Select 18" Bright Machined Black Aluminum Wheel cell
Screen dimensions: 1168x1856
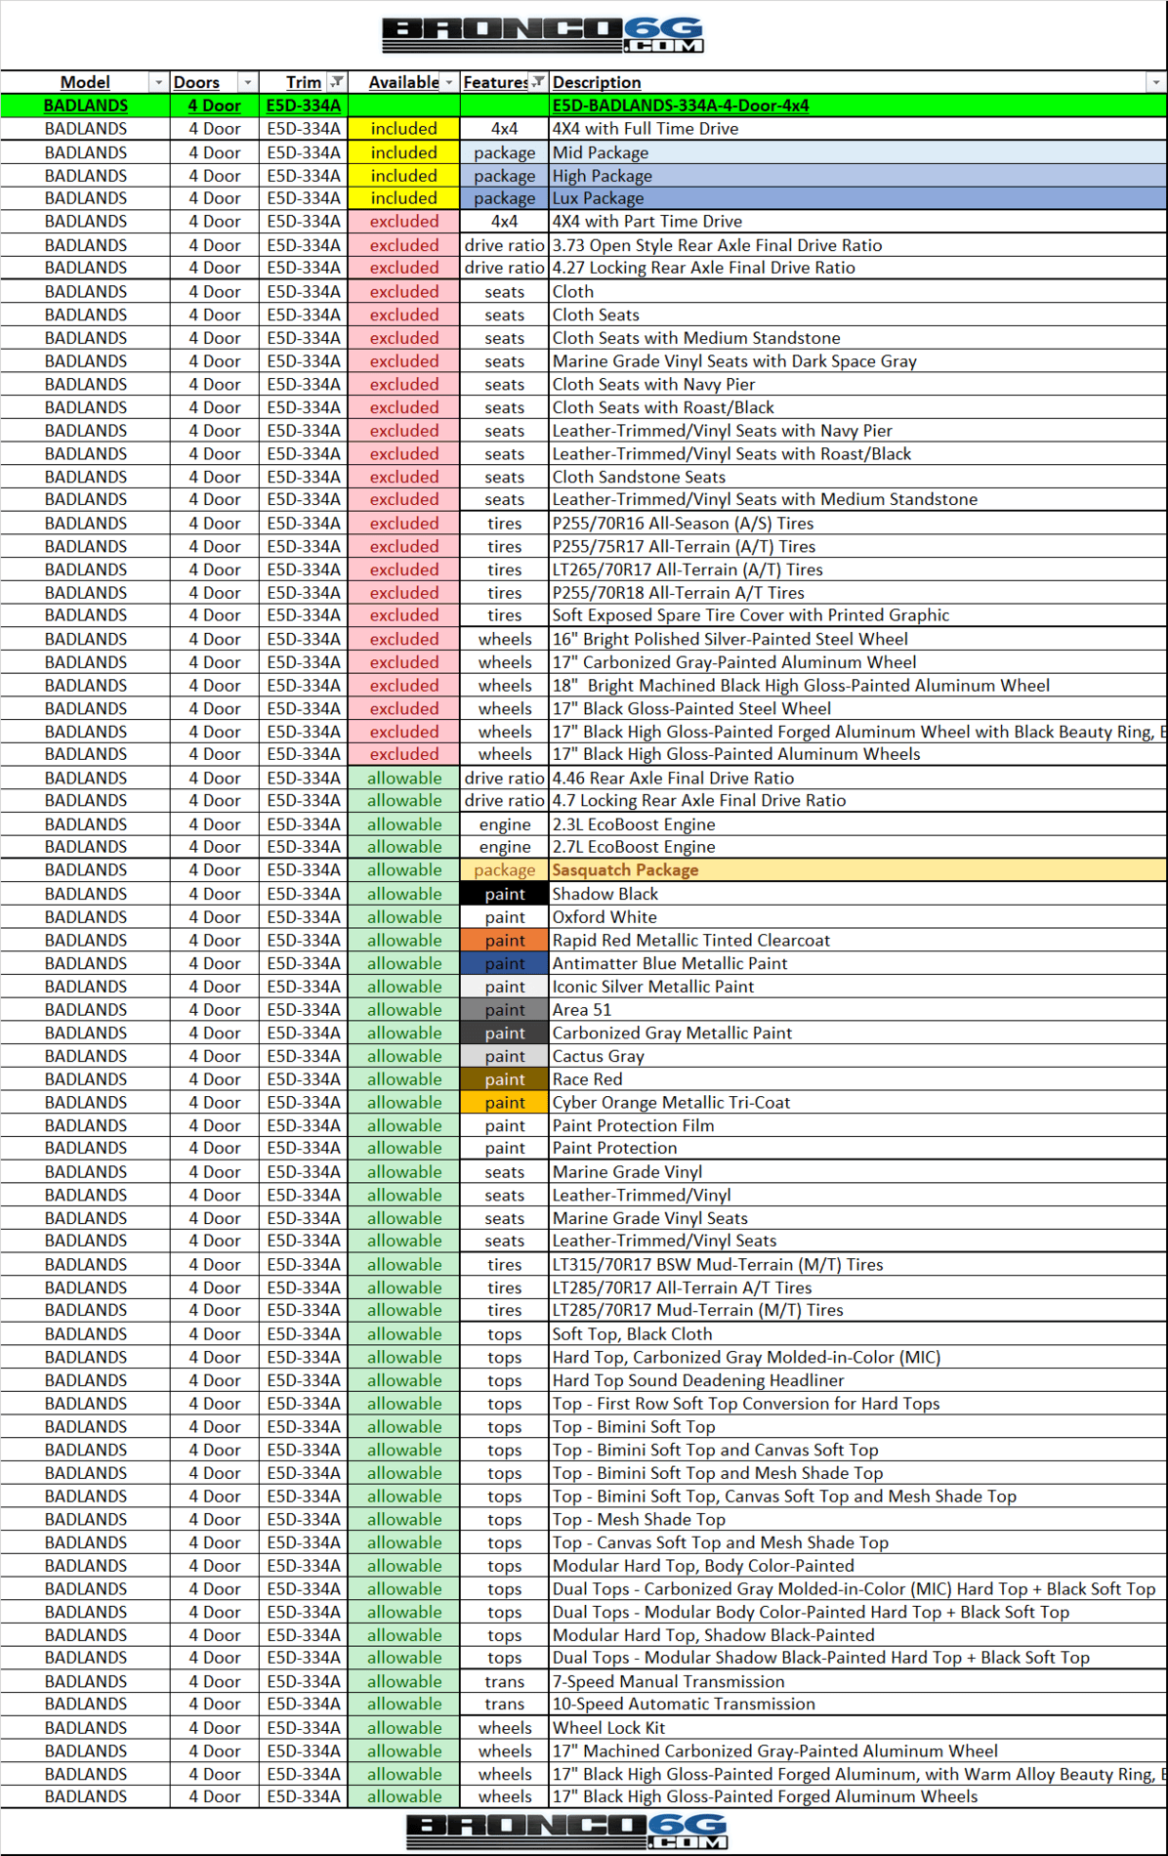coord(858,686)
